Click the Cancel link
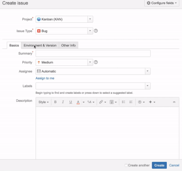Screen dimensions: 182x171 point(174,165)
